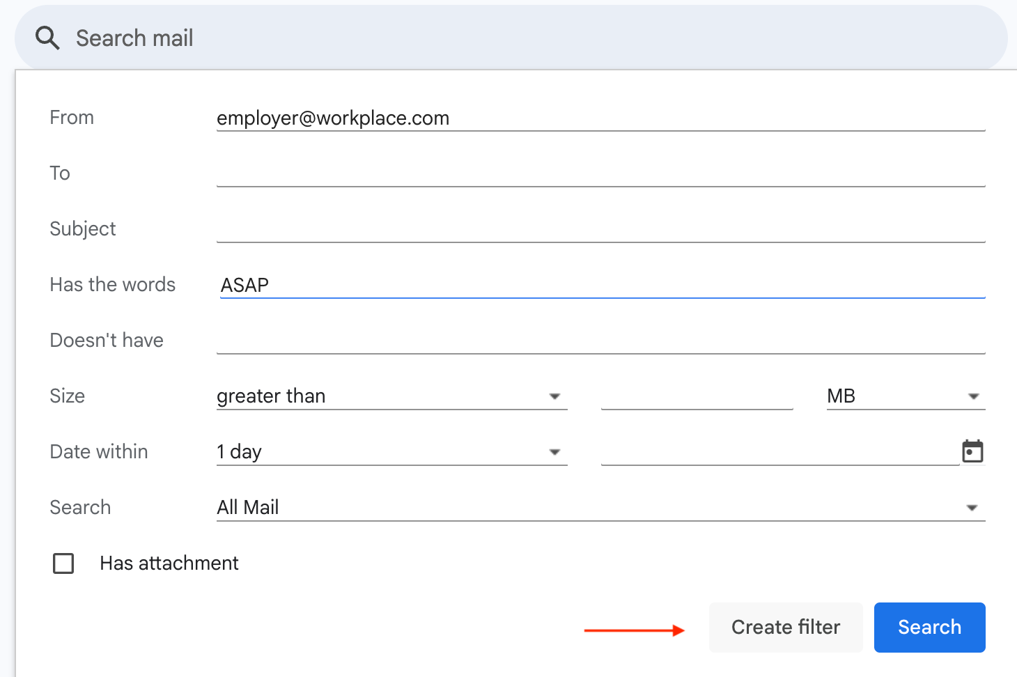Click the size number input field
This screenshot has width=1017, height=677.
697,396
